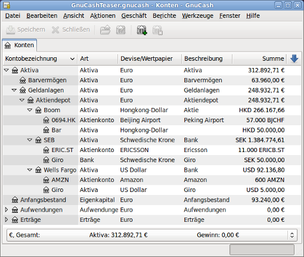304x257 pixels.
Task: Click the 'SEK 1.384.774,61' sum cell
Action: (260, 140)
